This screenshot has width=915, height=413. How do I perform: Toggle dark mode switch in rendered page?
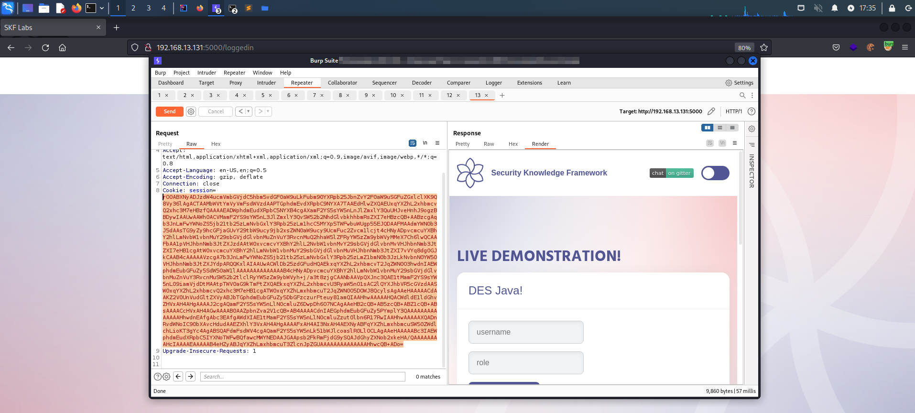[715, 173]
